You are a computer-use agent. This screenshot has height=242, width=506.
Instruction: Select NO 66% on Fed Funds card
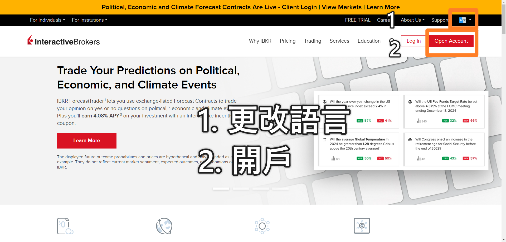(470, 121)
